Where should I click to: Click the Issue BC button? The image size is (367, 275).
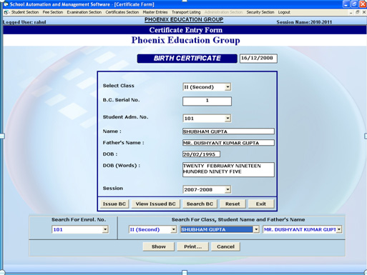[114, 204]
